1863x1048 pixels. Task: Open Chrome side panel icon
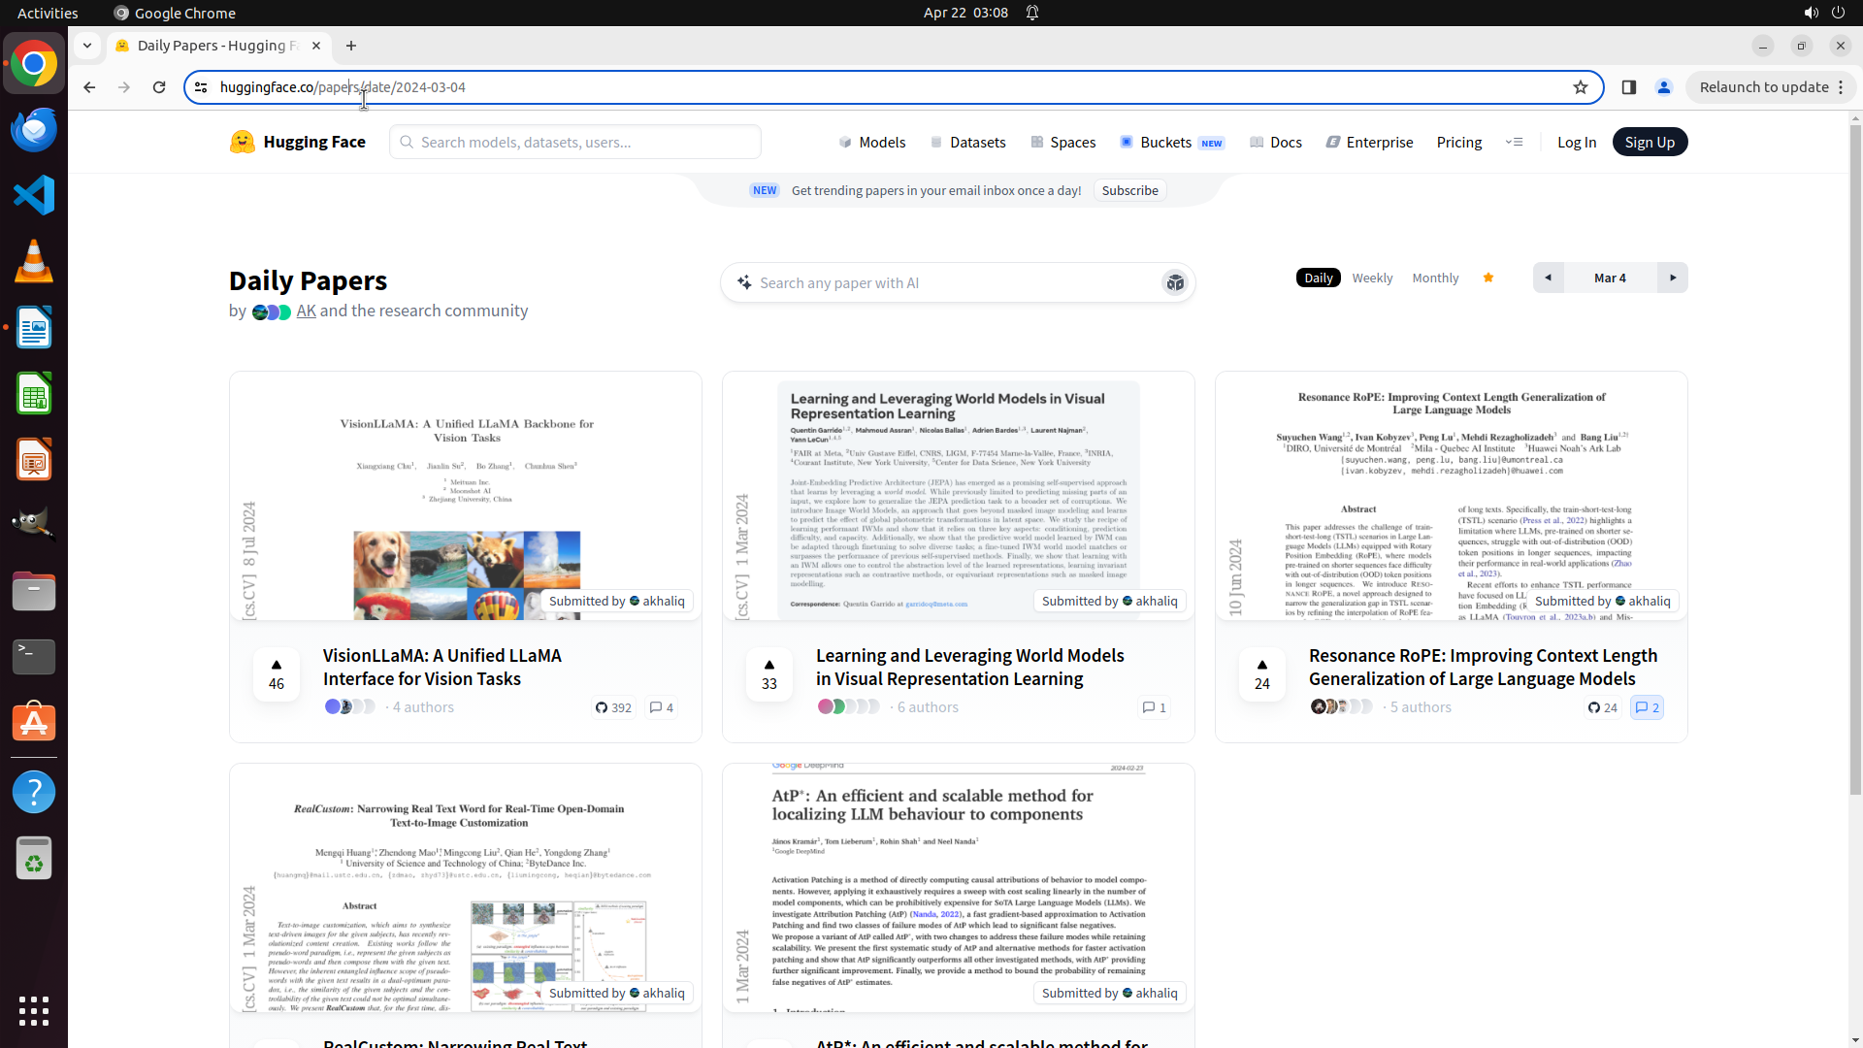(1628, 87)
